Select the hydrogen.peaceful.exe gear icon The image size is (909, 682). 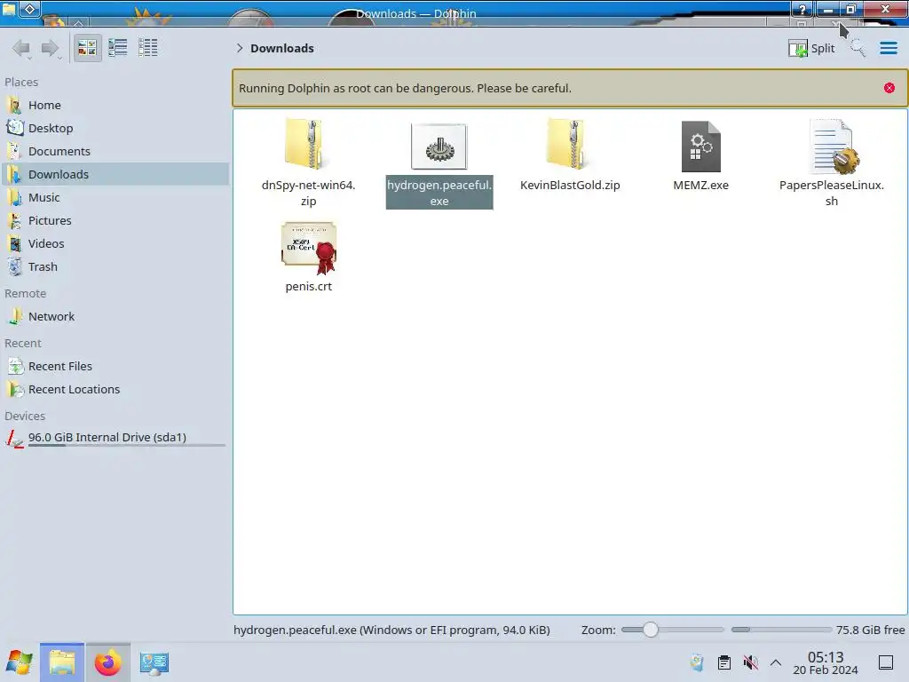439,147
